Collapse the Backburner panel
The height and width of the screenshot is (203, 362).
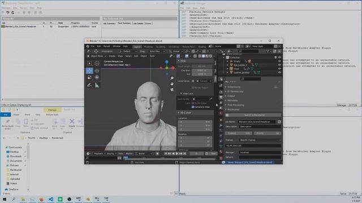[x=233, y=109]
